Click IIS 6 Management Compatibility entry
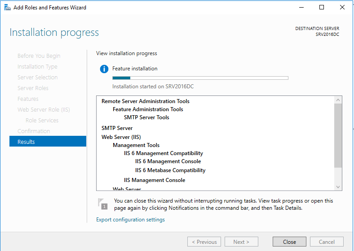Screen dimensions: 354x251 [x=164, y=153]
